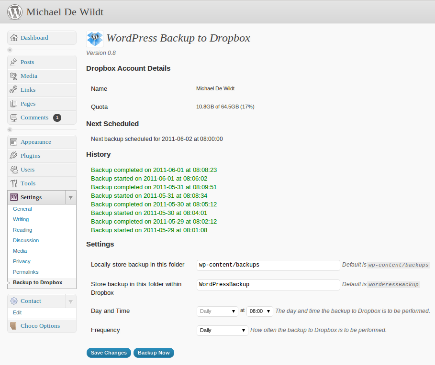Click the Media icon in sidebar

[13, 76]
